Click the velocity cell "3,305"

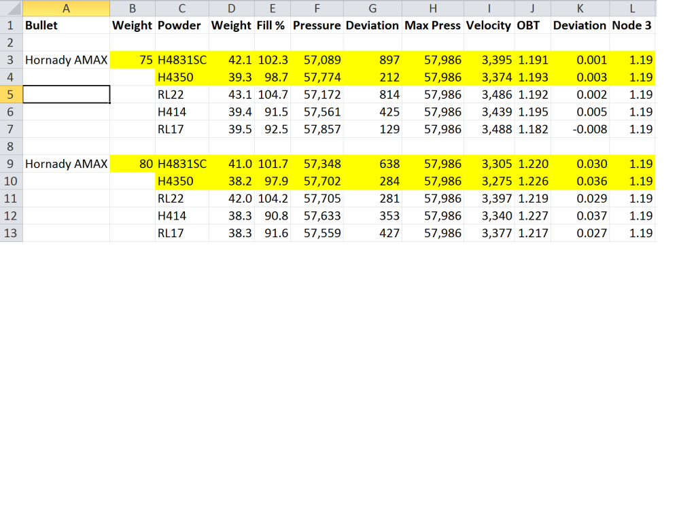coord(489,164)
